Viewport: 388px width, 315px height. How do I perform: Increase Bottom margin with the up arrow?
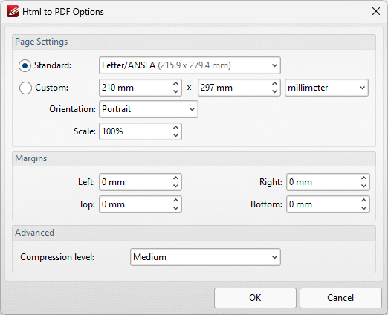(363, 201)
